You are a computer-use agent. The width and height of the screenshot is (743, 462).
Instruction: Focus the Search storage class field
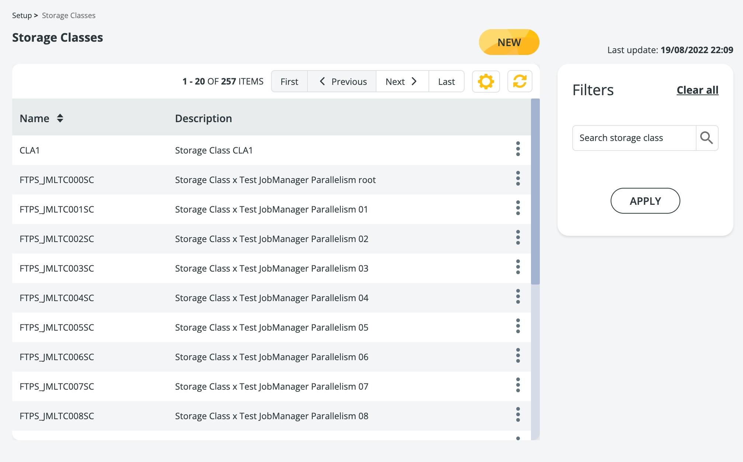tap(633, 138)
